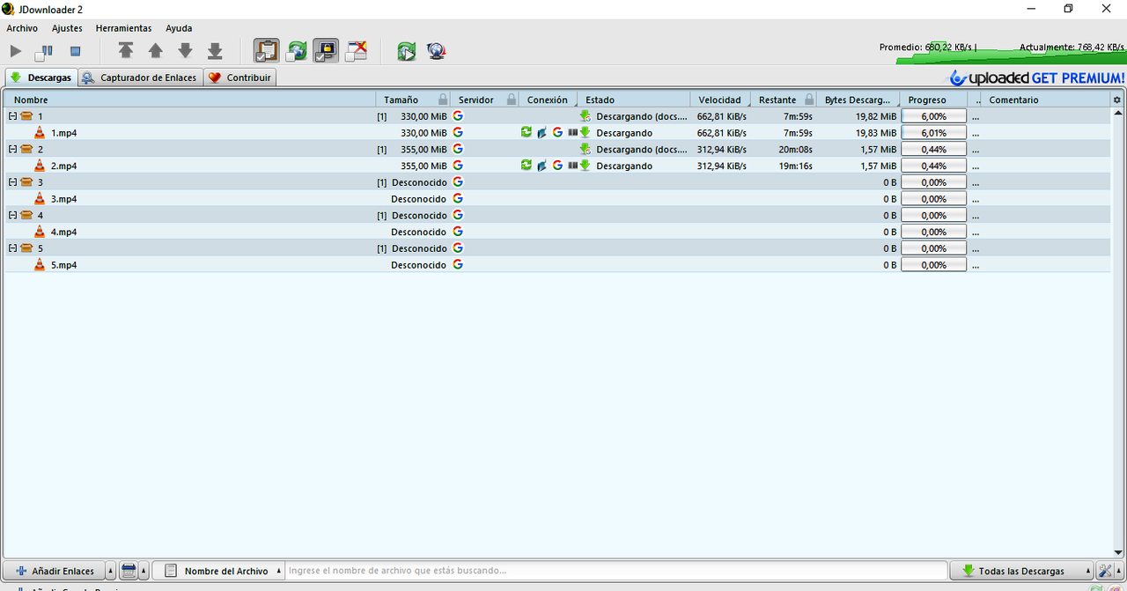Select the 3.mp4 file row
Viewport: 1127px width, 591px height.
coord(558,199)
